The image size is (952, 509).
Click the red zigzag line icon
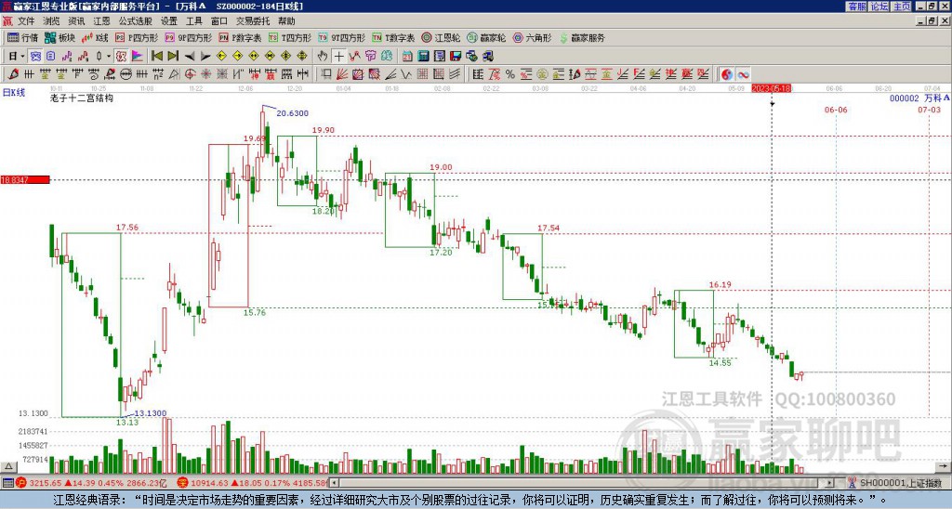pyautogui.click(x=354, y=57)
